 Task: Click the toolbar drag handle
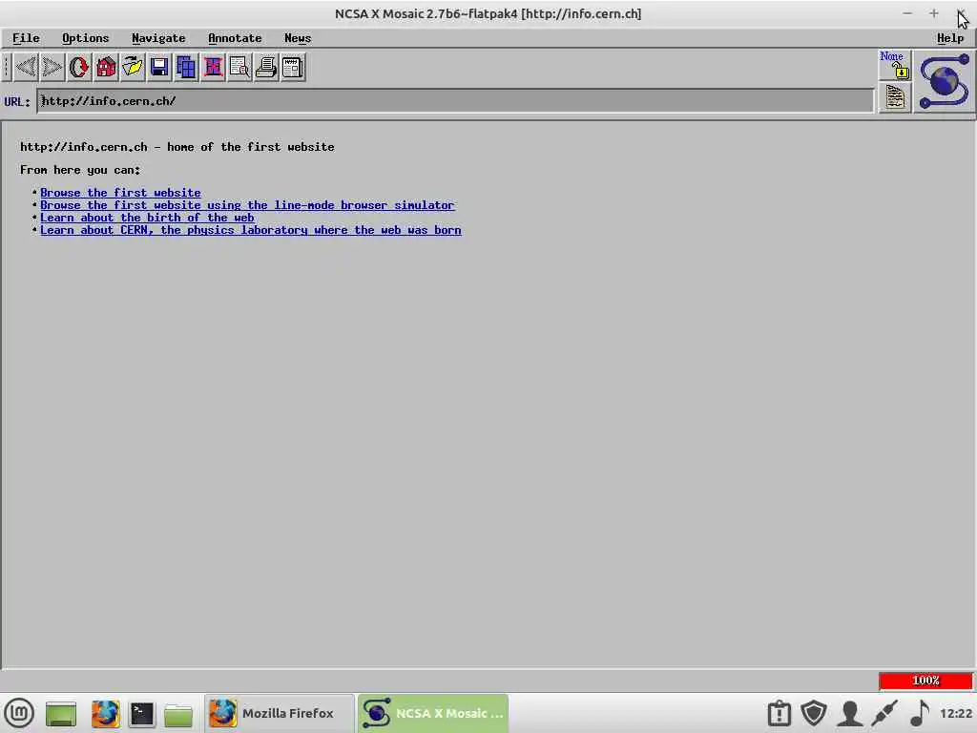[x=7, y=67]
